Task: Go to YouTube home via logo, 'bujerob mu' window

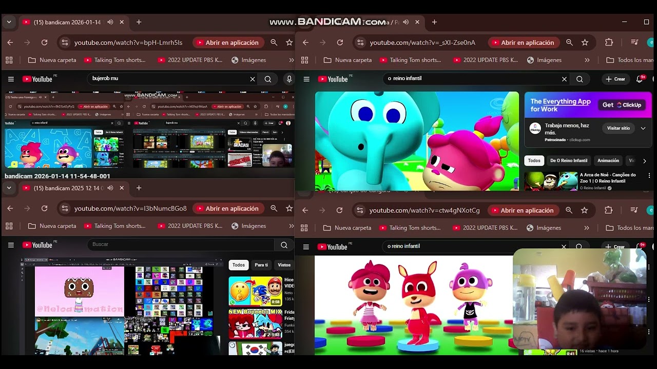Action: (37, 79)
